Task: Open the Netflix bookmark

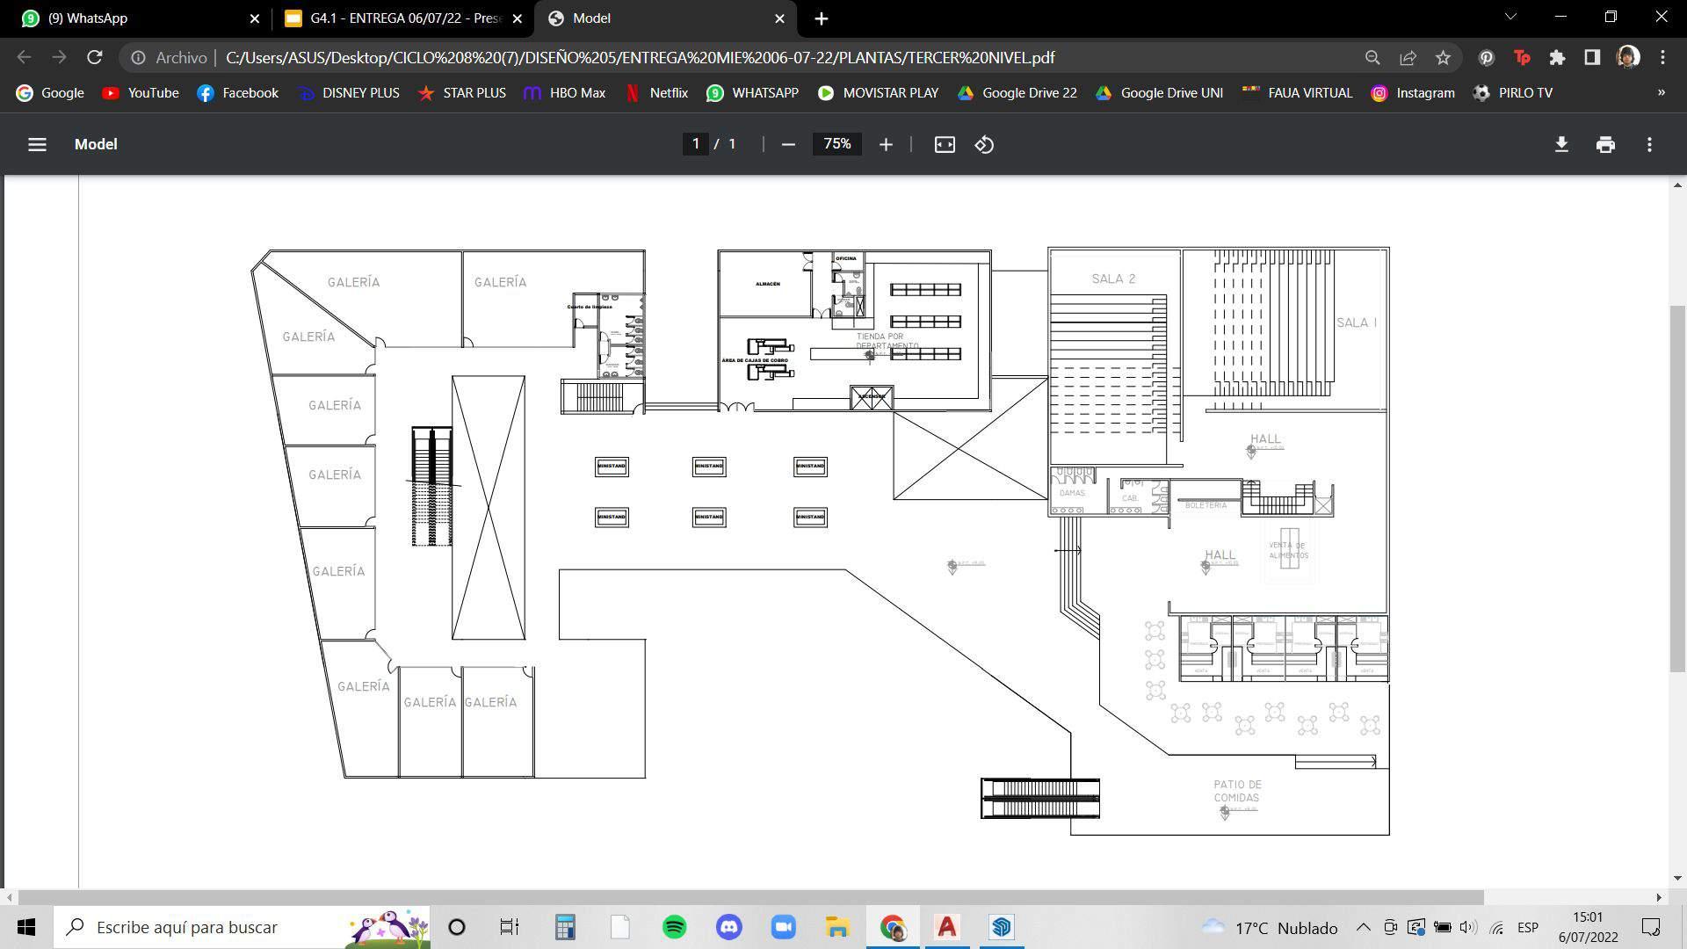Action: pyautogui.click(x=656, y=92)
